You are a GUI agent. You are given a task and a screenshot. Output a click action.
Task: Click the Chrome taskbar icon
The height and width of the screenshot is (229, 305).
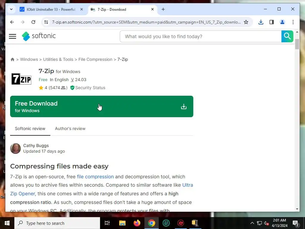pyautogui.click(x=152, y=223)
